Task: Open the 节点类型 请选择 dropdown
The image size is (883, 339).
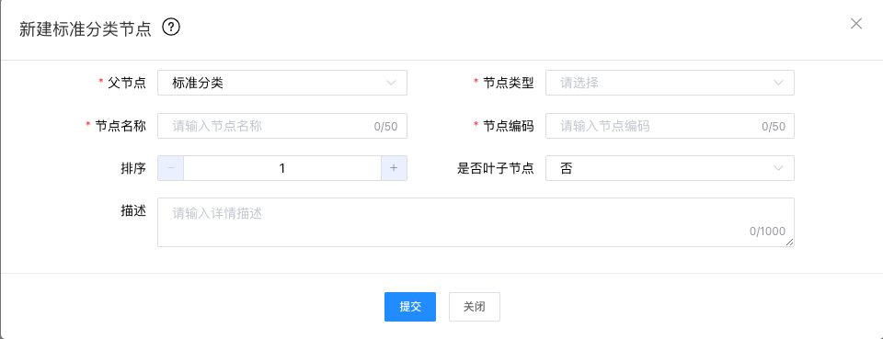Action: pyautogui.click(x=671, y=83)
